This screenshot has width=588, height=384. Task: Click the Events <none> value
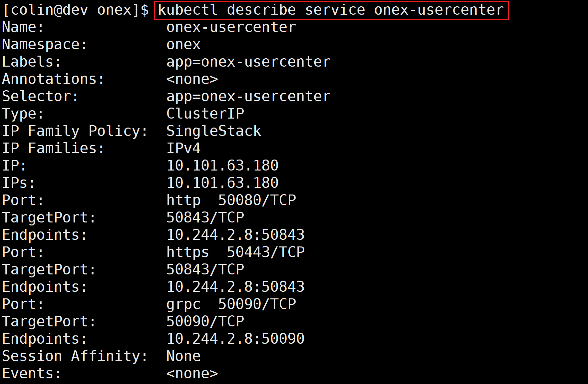[192, 374]
